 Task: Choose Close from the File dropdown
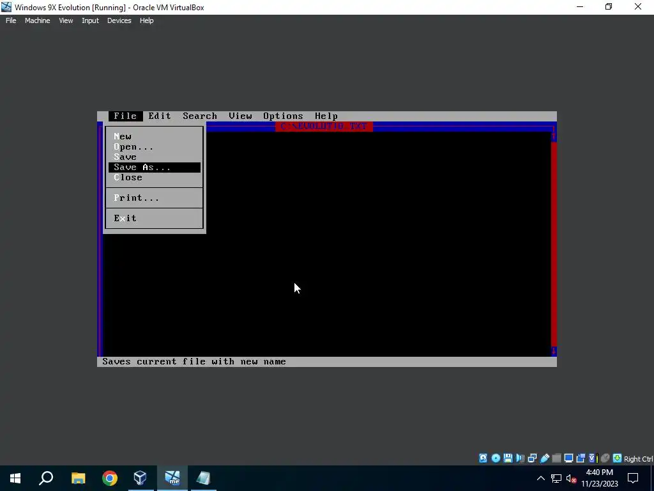click(155, 178)
